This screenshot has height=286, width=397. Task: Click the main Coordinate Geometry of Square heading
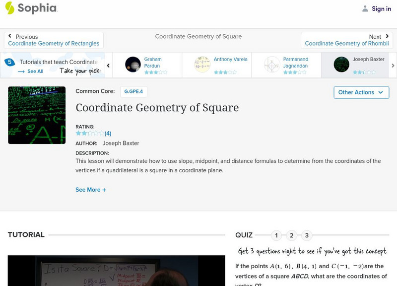tap(157, 108)
